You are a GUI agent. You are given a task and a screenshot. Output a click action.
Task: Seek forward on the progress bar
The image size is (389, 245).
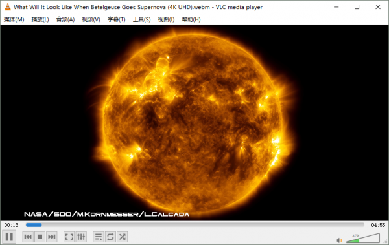click(x=194, y=225)
